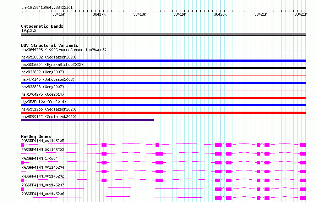Click the 38417k ruler tick label
The height and width of the screenshot is (202, 316).
(99, 14)
